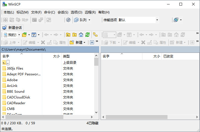Expand the globe updates dropdown arrow

click(181, 20)
